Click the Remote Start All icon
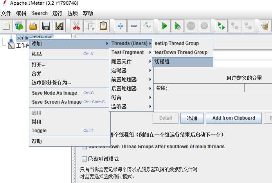This screenshot has width=272, height=183. pyautogui.click(x=221, y=26)
